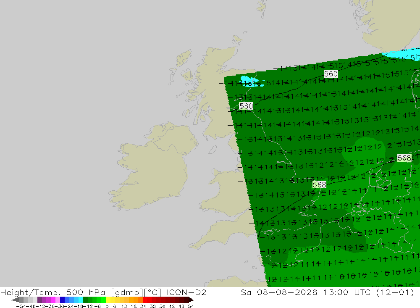Click the [gdmp] unit label
This screenshot has width=420, height=308.
[127, 292]
